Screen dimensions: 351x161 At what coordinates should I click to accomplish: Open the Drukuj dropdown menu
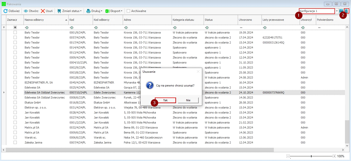(x=94, y=11)
